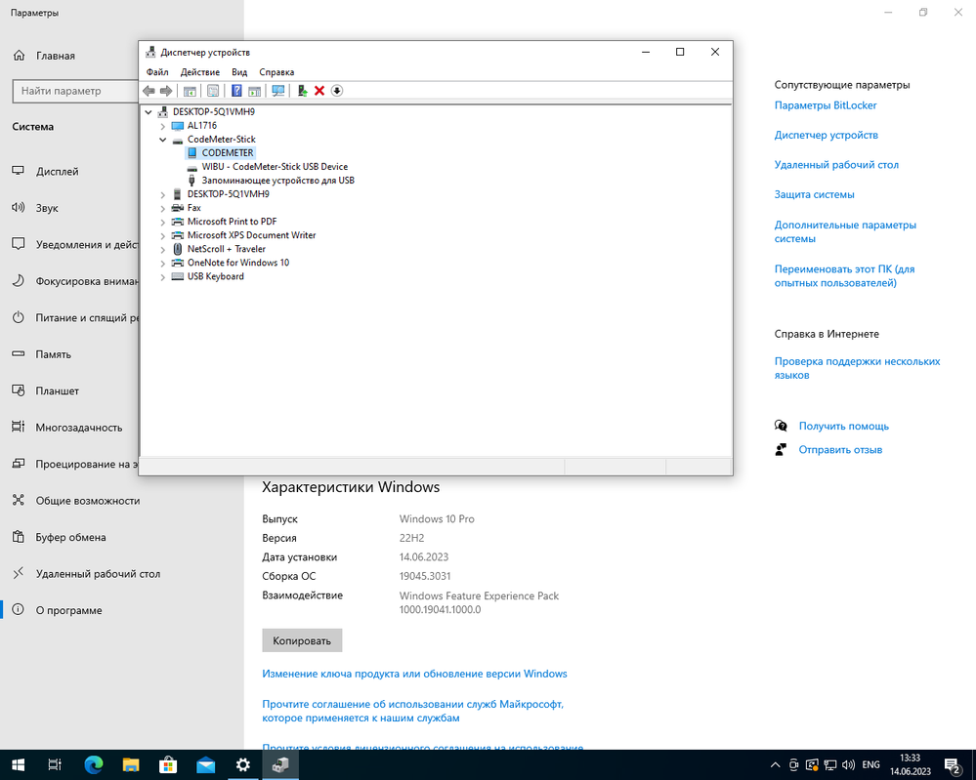Open Память settings section
976x780 pixels.
[x=53, y=354]
